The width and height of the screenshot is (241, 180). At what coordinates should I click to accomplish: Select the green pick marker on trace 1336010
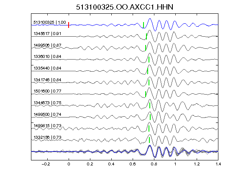point(149,60)
